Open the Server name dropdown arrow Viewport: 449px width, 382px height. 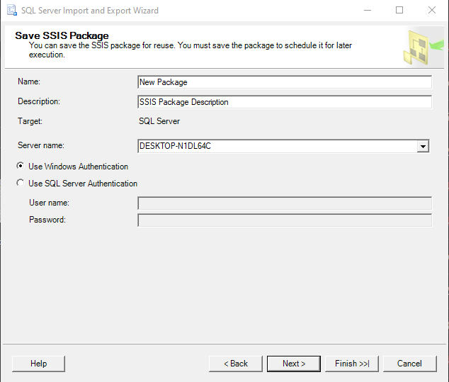423,146
